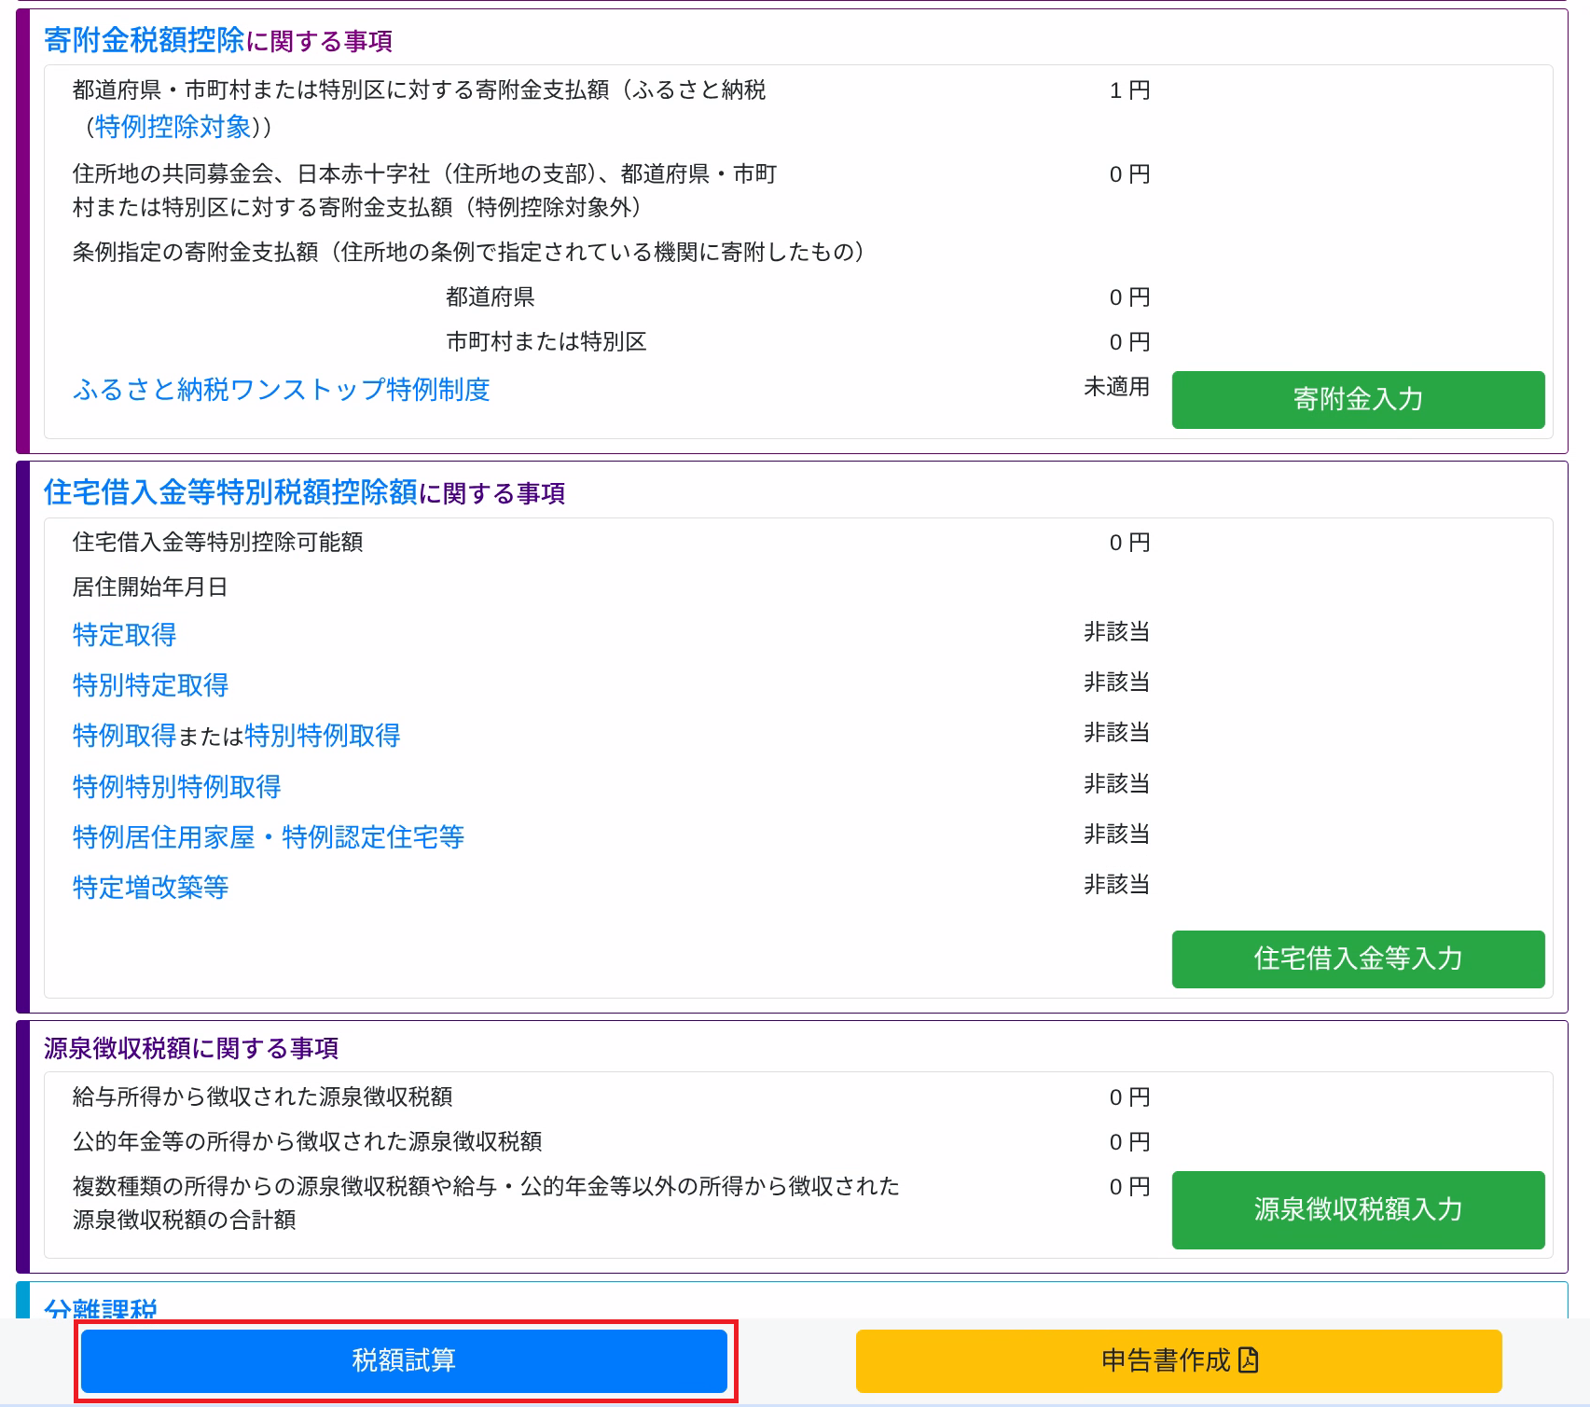The image size is (1590, 1407).
Task: Open the 住宅借入金等入力 form
Action: point(1357,959)
